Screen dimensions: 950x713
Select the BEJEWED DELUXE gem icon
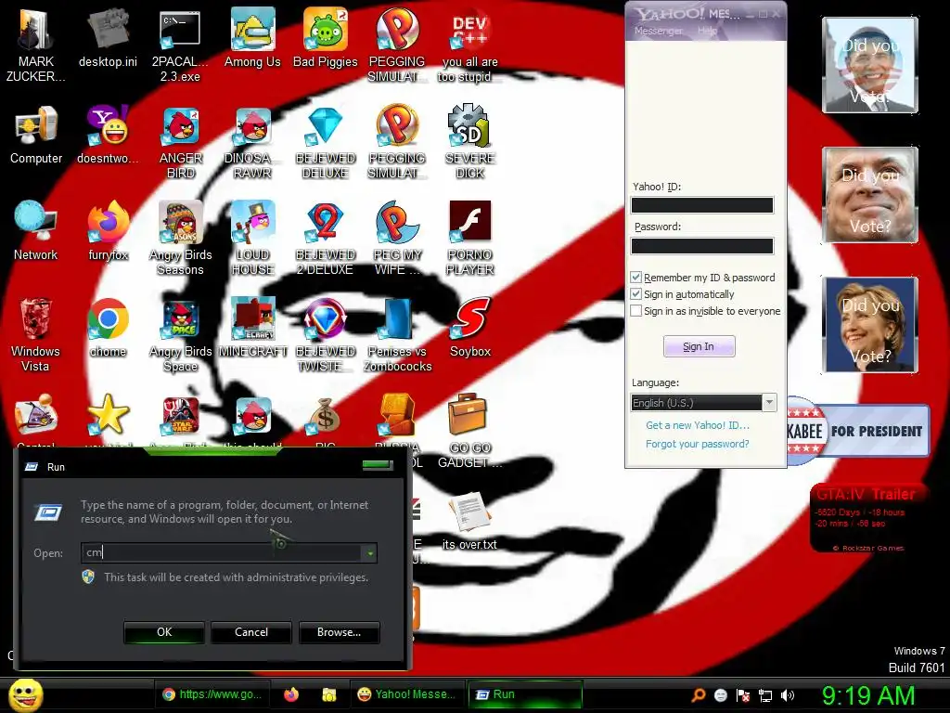[326, 142]
